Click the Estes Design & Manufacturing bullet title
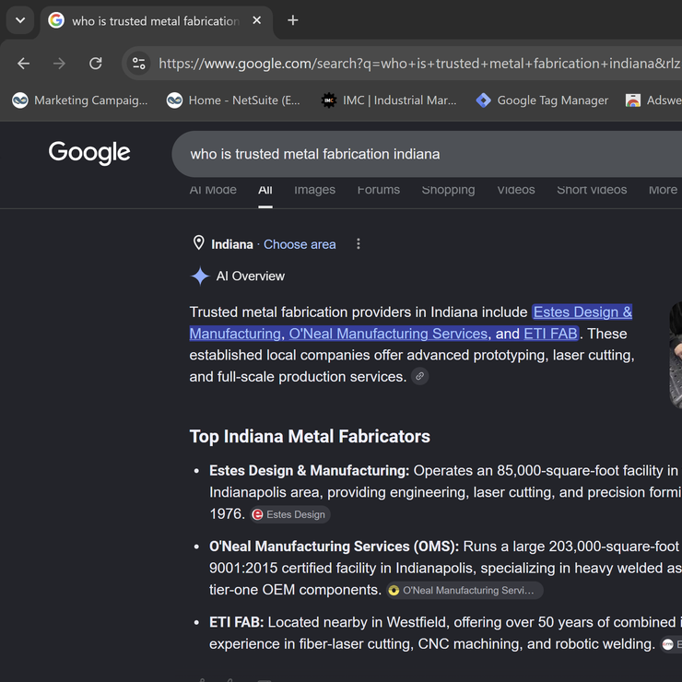 pyautogui.click(x=310, y=471)
